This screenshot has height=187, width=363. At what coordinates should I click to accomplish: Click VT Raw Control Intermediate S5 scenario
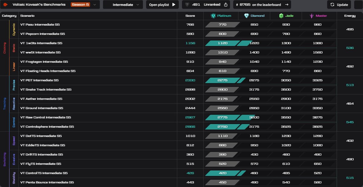46,117
